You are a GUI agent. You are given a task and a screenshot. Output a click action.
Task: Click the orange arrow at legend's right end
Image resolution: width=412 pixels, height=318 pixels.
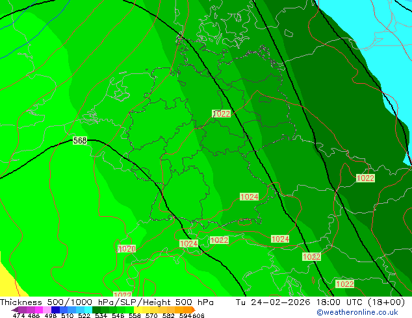tap(193, 310)
